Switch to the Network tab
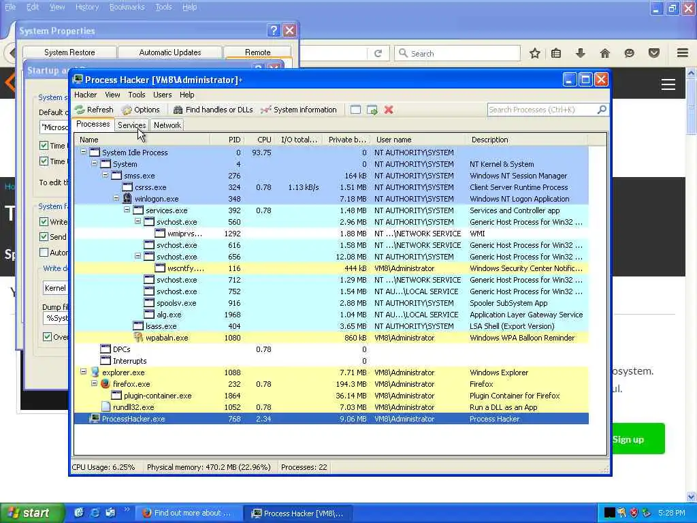Viewport: 697px width, 523px height. [x=167, y=125]
